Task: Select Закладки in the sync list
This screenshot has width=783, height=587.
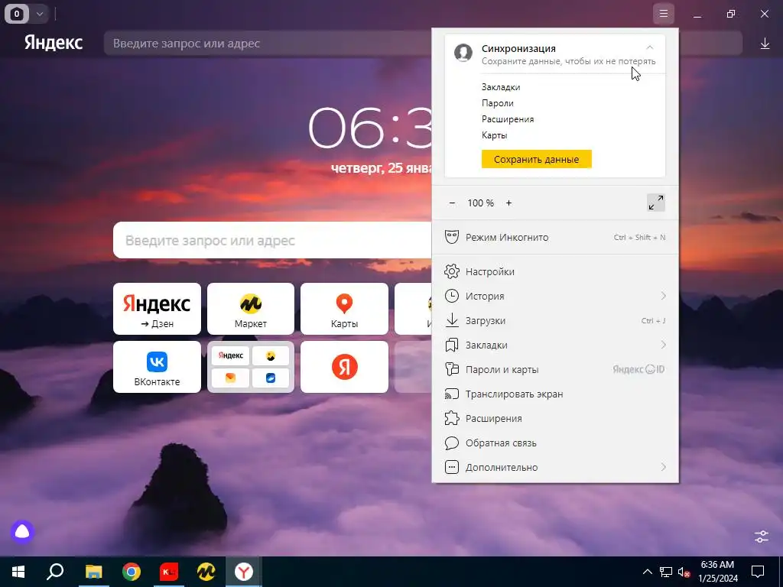Action: click(501, 87)
